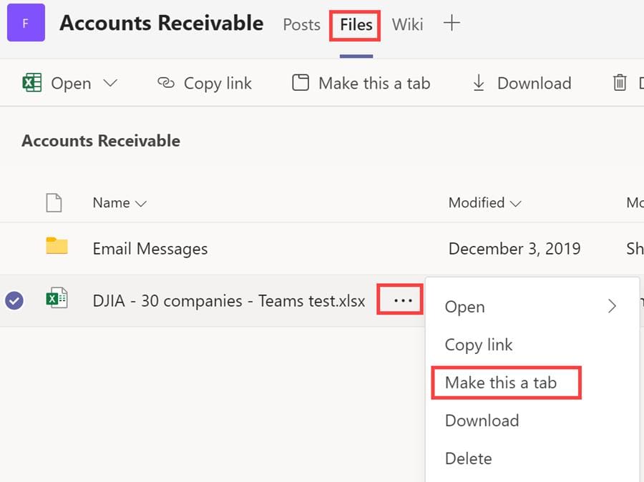Click the Download arrow icon in the toolbar
The image size is (644, 482).
pos(478,83)
